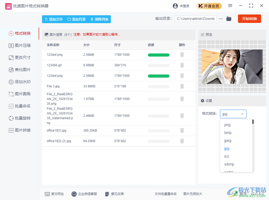Select the 批量旋转 batch rotate tool
269x200 pixels.
click(x=20, y=118)
